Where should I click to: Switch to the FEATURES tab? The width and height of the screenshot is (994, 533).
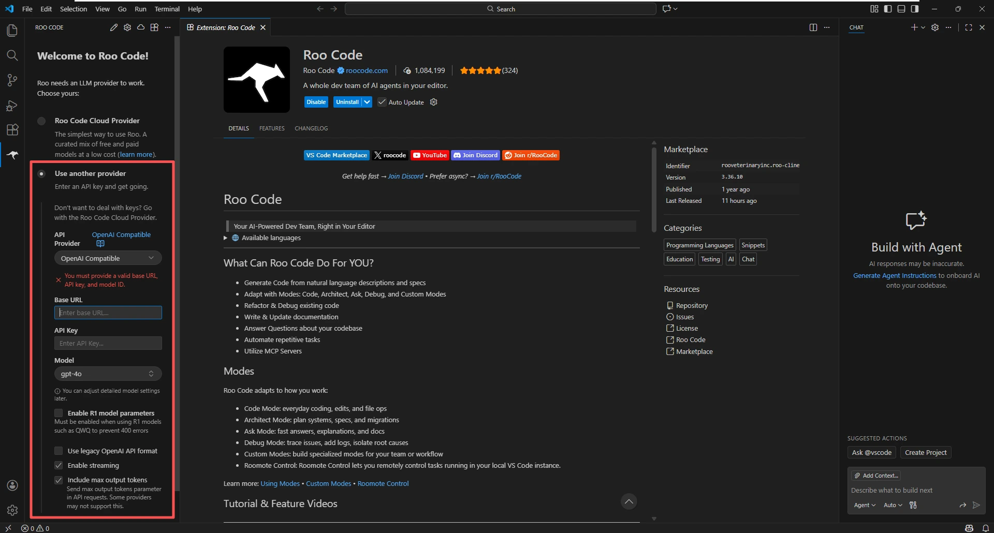point(272,128)
